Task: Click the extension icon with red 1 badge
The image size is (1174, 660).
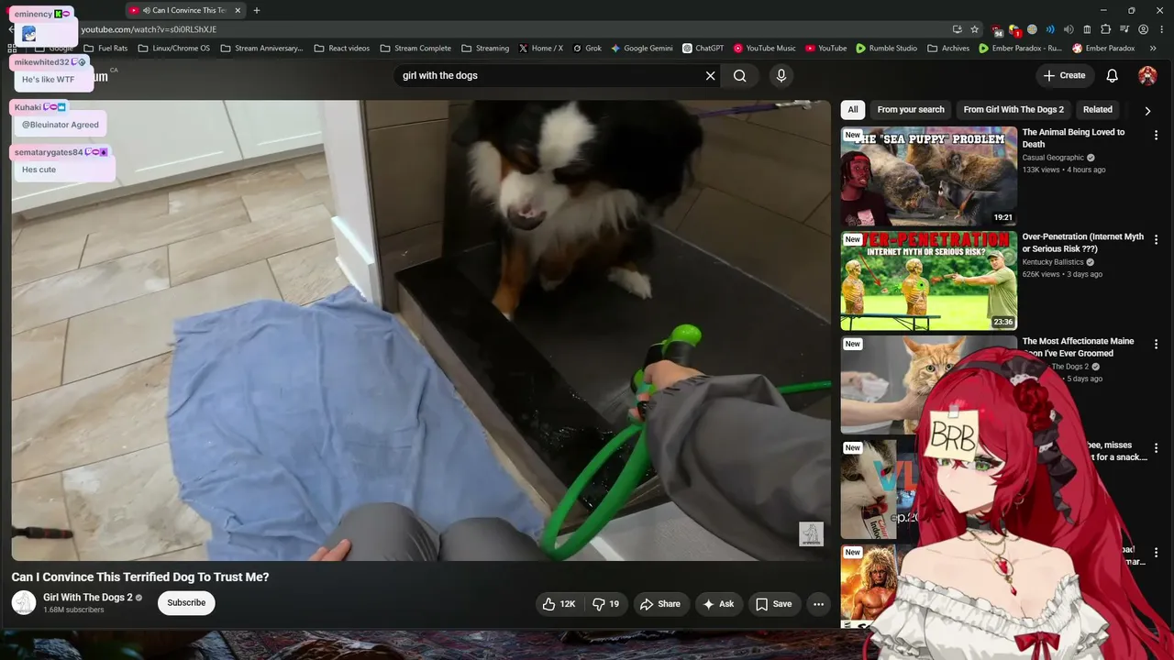Action: 1014,30
